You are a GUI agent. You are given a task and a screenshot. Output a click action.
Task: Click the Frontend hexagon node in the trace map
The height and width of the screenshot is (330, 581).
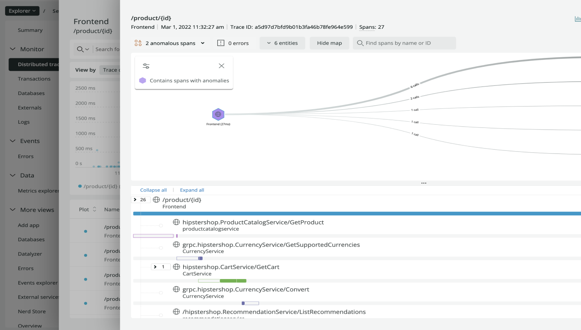pos(218,115)
